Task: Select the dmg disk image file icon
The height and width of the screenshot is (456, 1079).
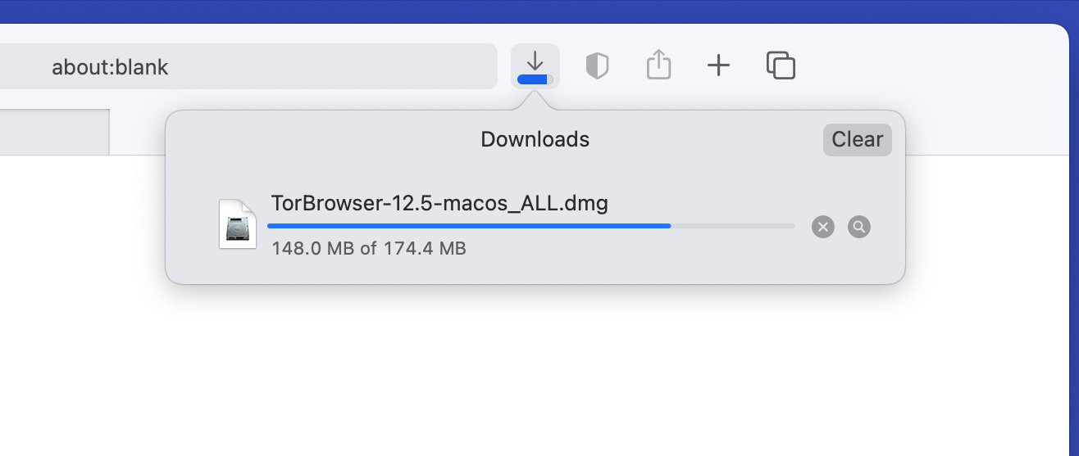Action: [238, 223]
